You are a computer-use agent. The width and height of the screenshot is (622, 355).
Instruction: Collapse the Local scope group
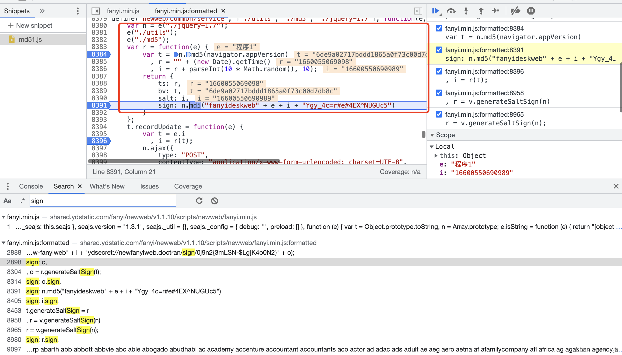coord(432,147)
